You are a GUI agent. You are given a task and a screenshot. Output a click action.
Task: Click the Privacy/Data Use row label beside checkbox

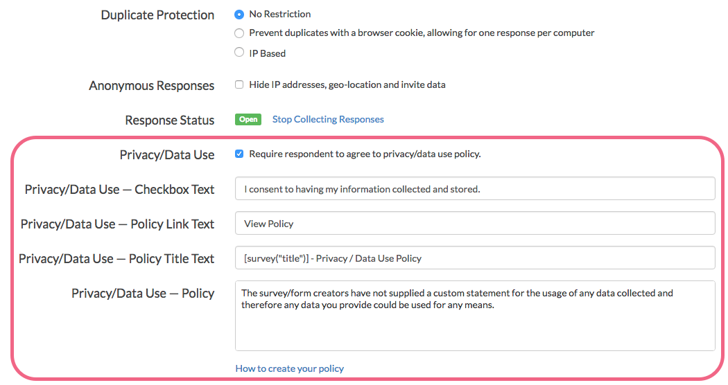(166, 155)
